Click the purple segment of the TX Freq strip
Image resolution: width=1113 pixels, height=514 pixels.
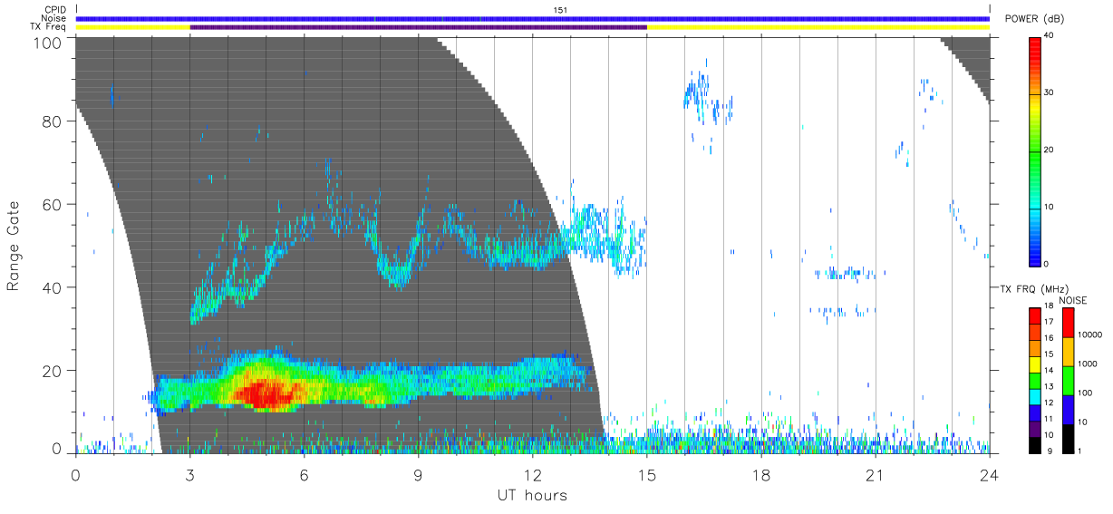[x=418, y=27]
